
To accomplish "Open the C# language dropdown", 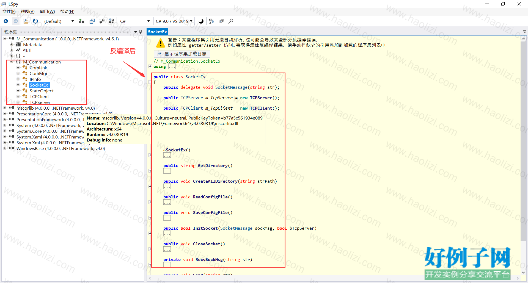I will pyautogui.click(x=135, y=21).
